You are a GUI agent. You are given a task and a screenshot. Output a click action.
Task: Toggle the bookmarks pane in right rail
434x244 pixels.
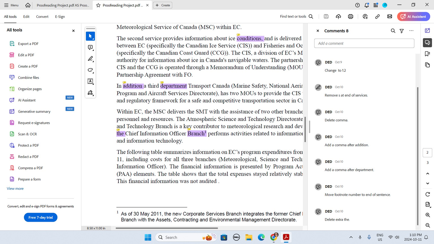click(x=428, y=54)
